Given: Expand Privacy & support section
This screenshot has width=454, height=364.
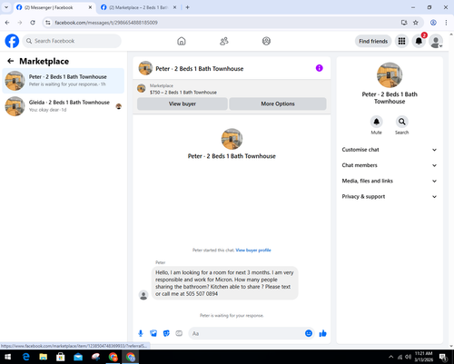Looking at the screenshot, I should pyautogui.click(x=390, y=197).
